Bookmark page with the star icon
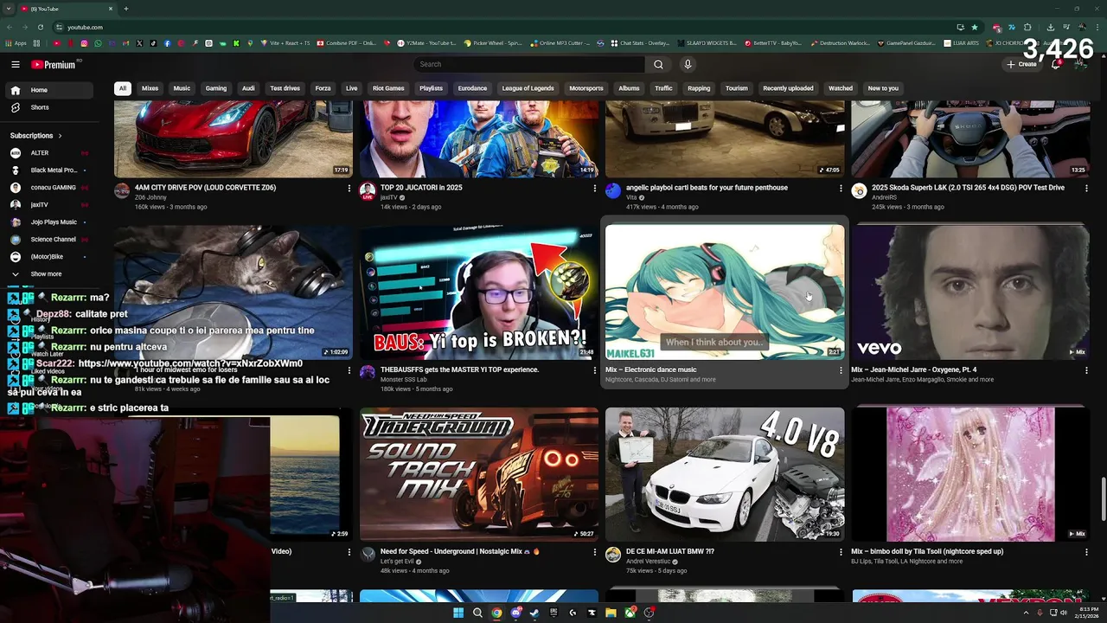The image size is (1107, 623). 975,27
